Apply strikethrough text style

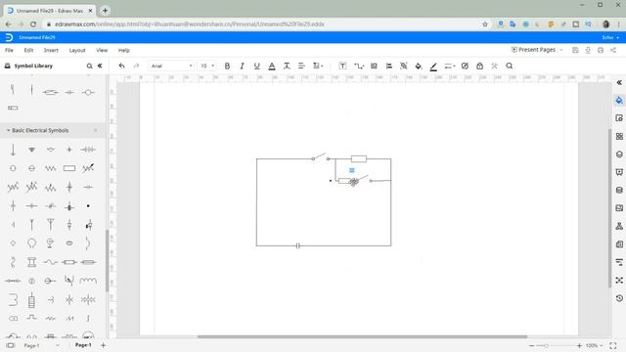287,66
